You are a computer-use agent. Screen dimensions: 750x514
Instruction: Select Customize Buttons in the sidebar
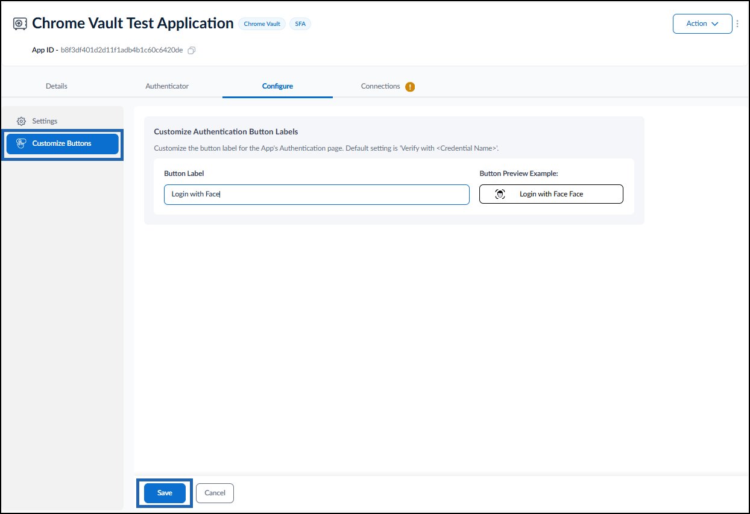(63, 143)
